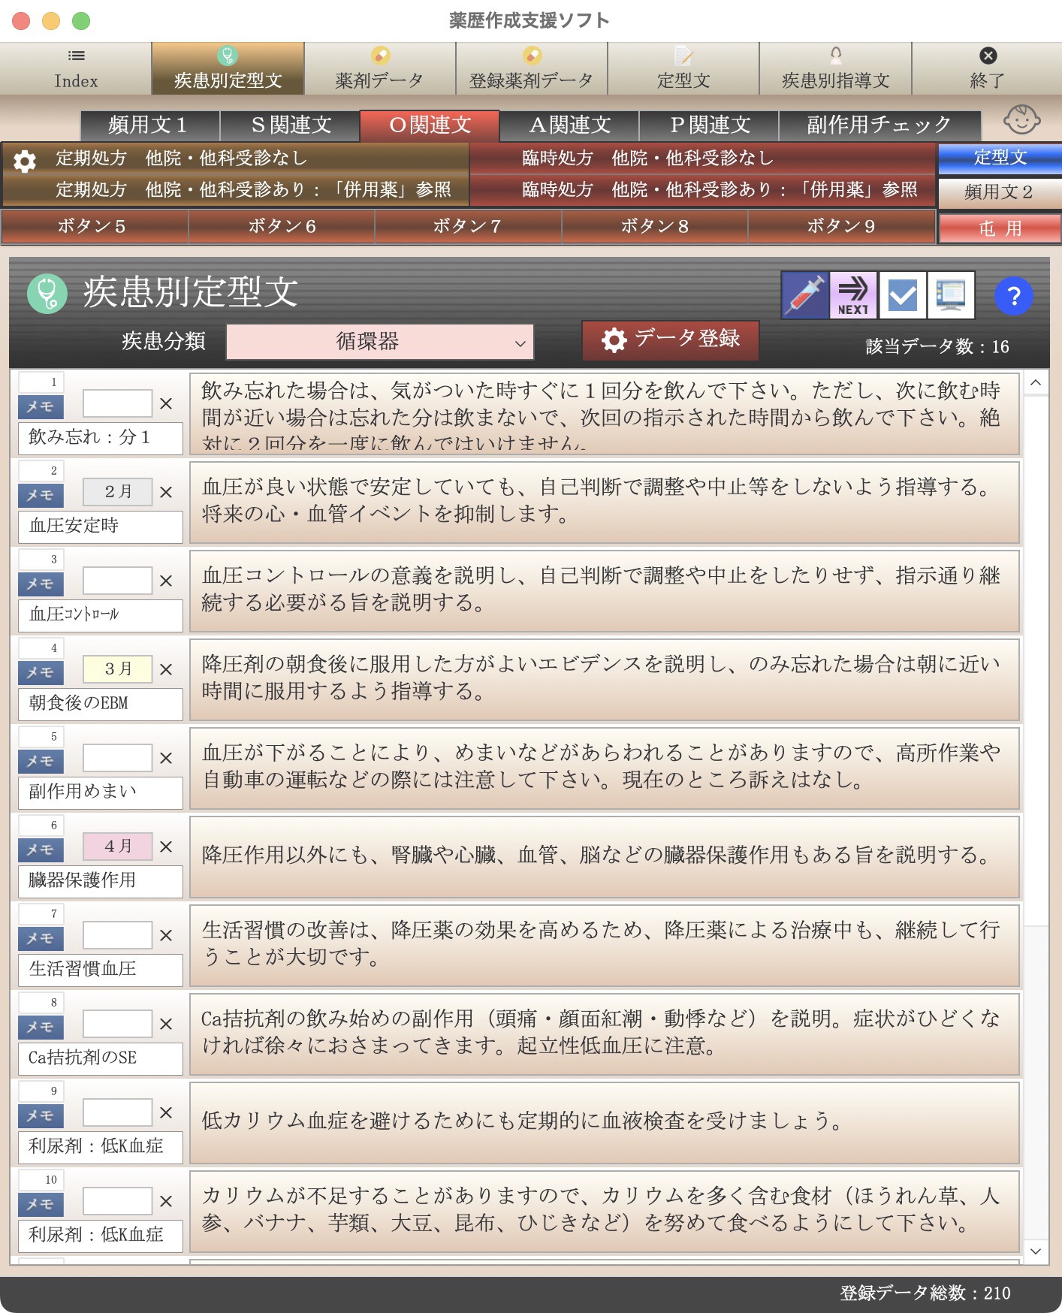
Task: Click ボタン７
Action: pos(468,226)
